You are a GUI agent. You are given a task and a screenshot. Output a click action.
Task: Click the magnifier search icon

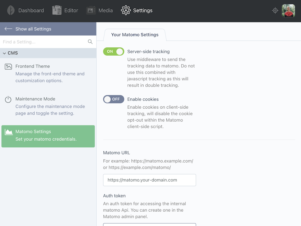click(x=90, y=42)
